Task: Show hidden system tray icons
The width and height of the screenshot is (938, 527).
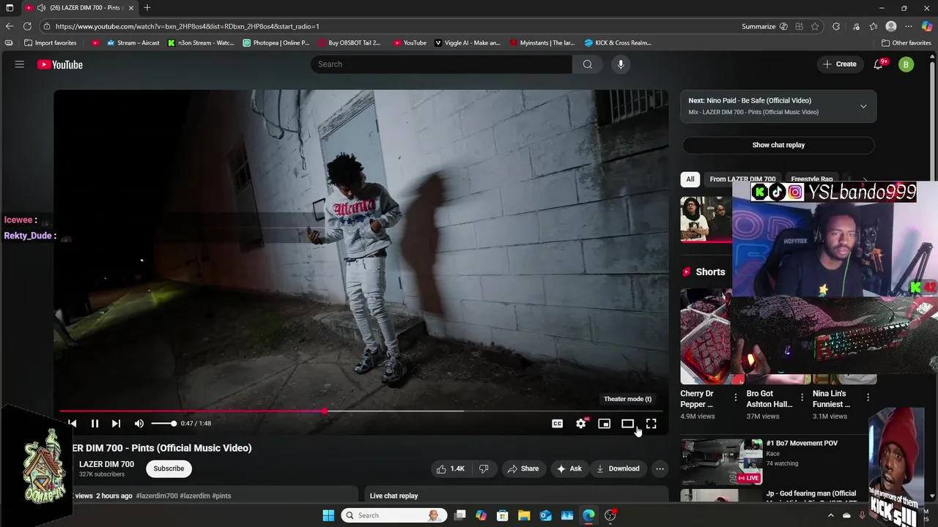Action: [x=830, y=515]
